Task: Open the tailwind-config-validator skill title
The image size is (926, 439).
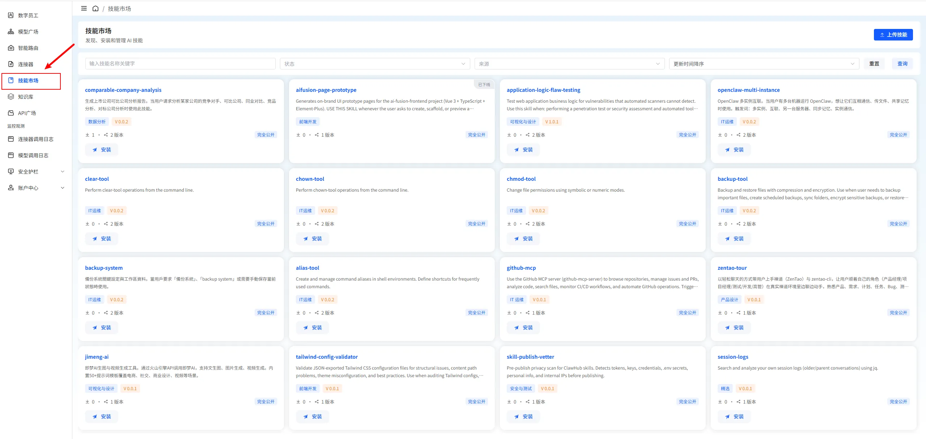Action: [x=327, y=357]
